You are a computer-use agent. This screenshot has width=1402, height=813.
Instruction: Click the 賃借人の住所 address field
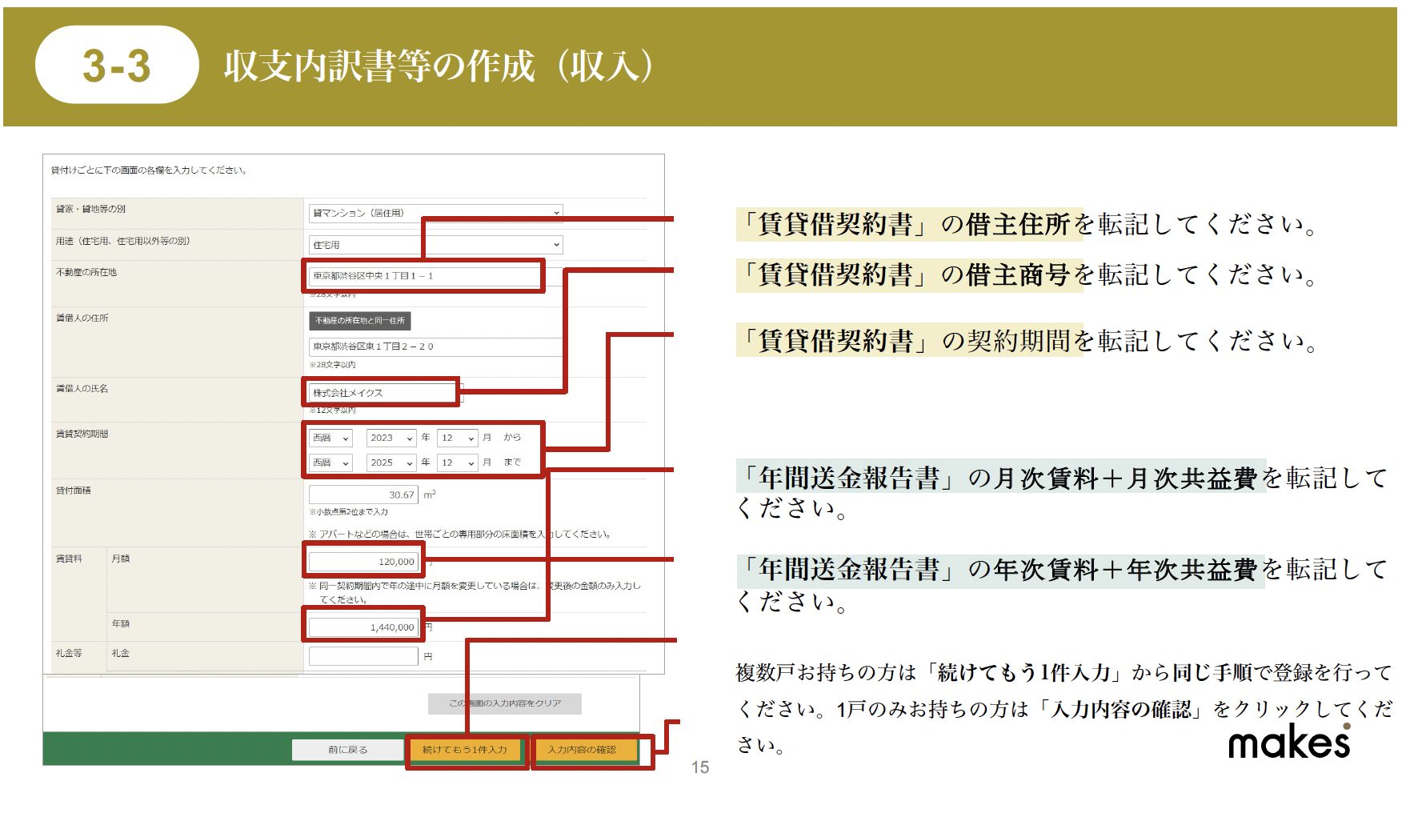(435, 346)
